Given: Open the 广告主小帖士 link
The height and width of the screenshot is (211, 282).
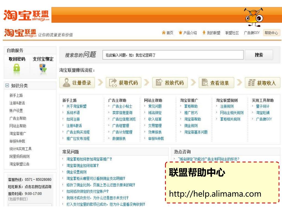Looking at the screenshot, I should click(122, 106).
